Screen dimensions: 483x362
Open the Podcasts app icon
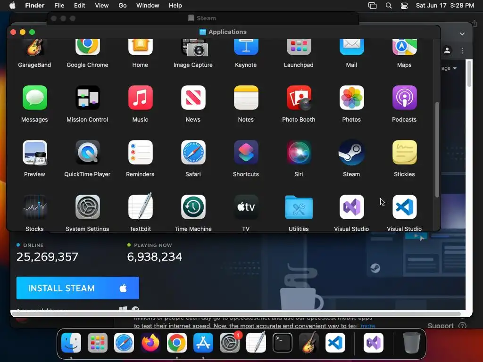404,98
